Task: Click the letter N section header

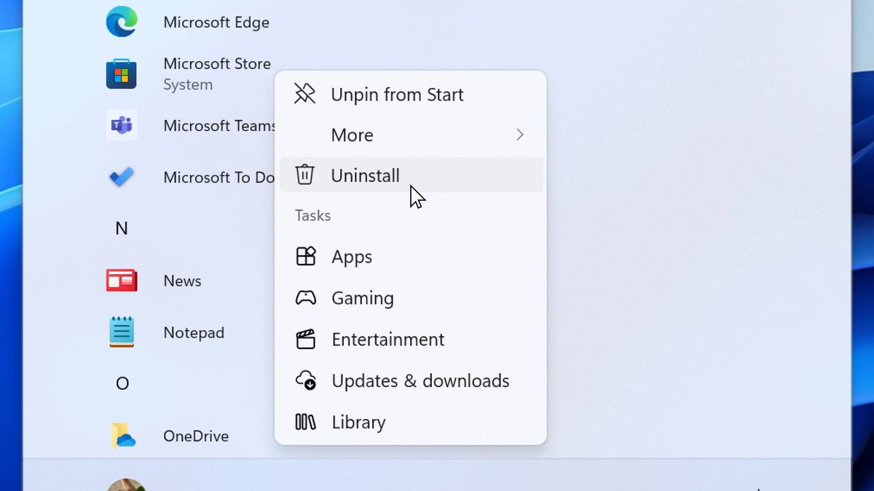Action: pyautogui.click(x=122, y=228)
